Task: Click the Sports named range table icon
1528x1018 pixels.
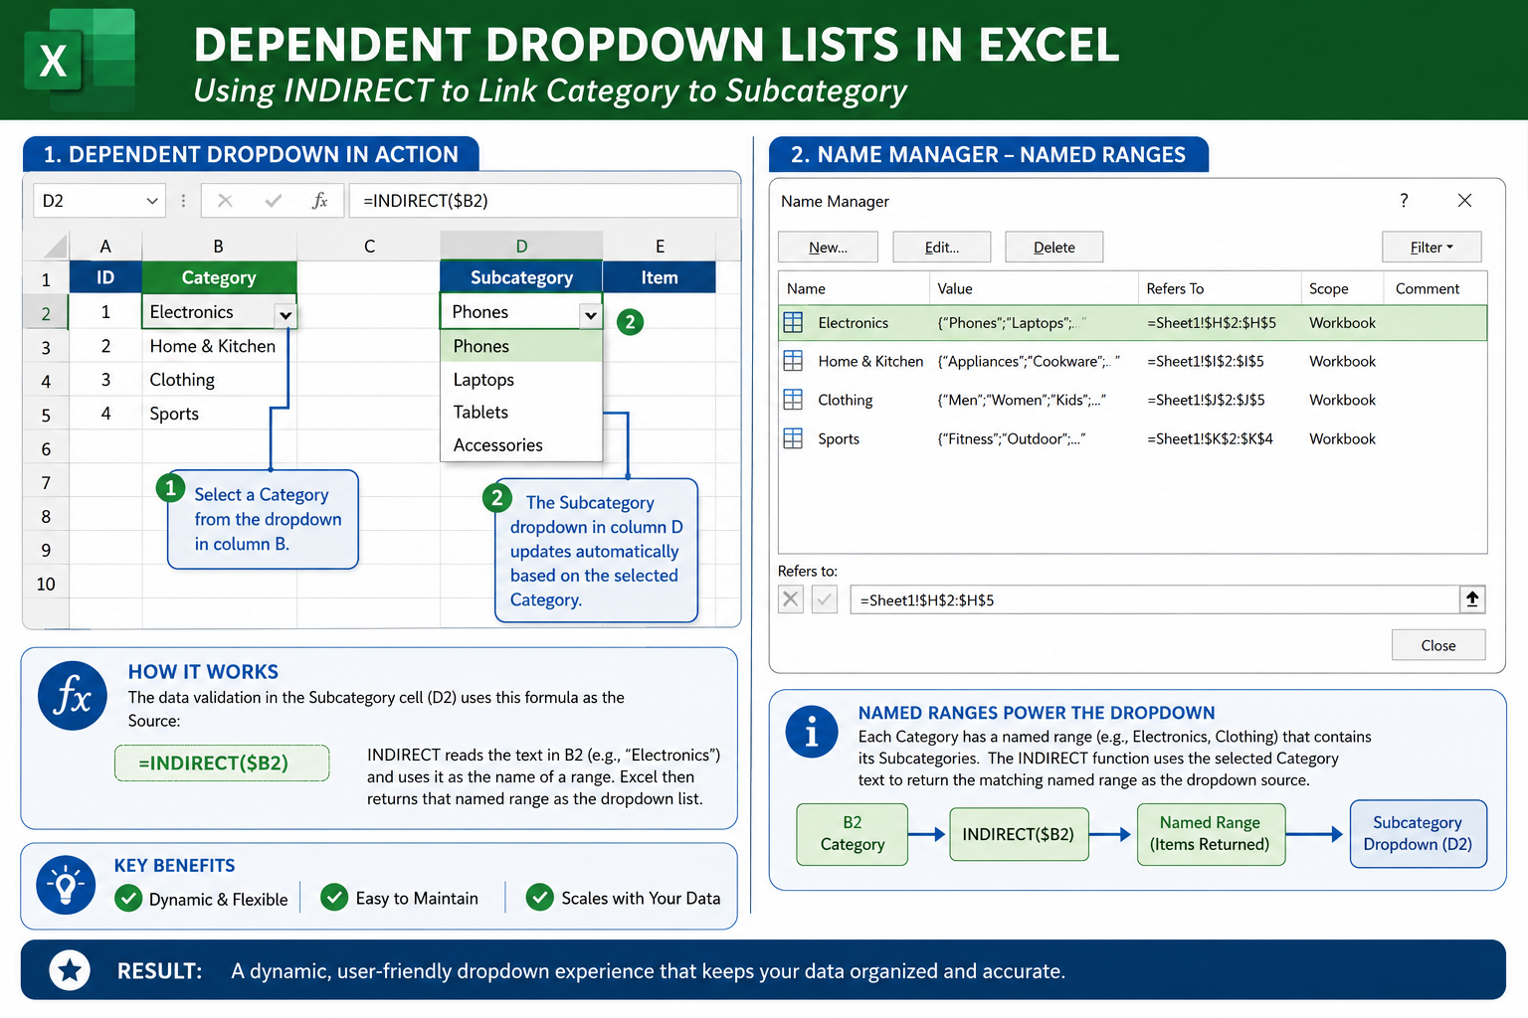Action: tap(793, 438)
